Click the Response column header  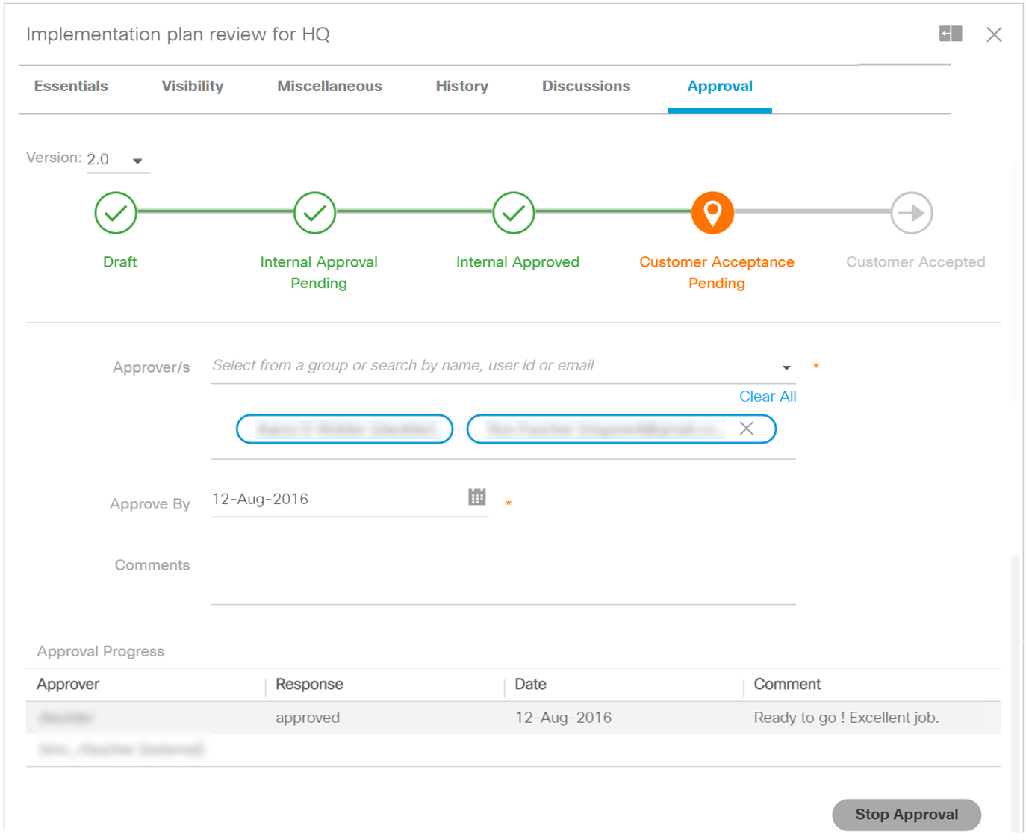tap(309, 684)
